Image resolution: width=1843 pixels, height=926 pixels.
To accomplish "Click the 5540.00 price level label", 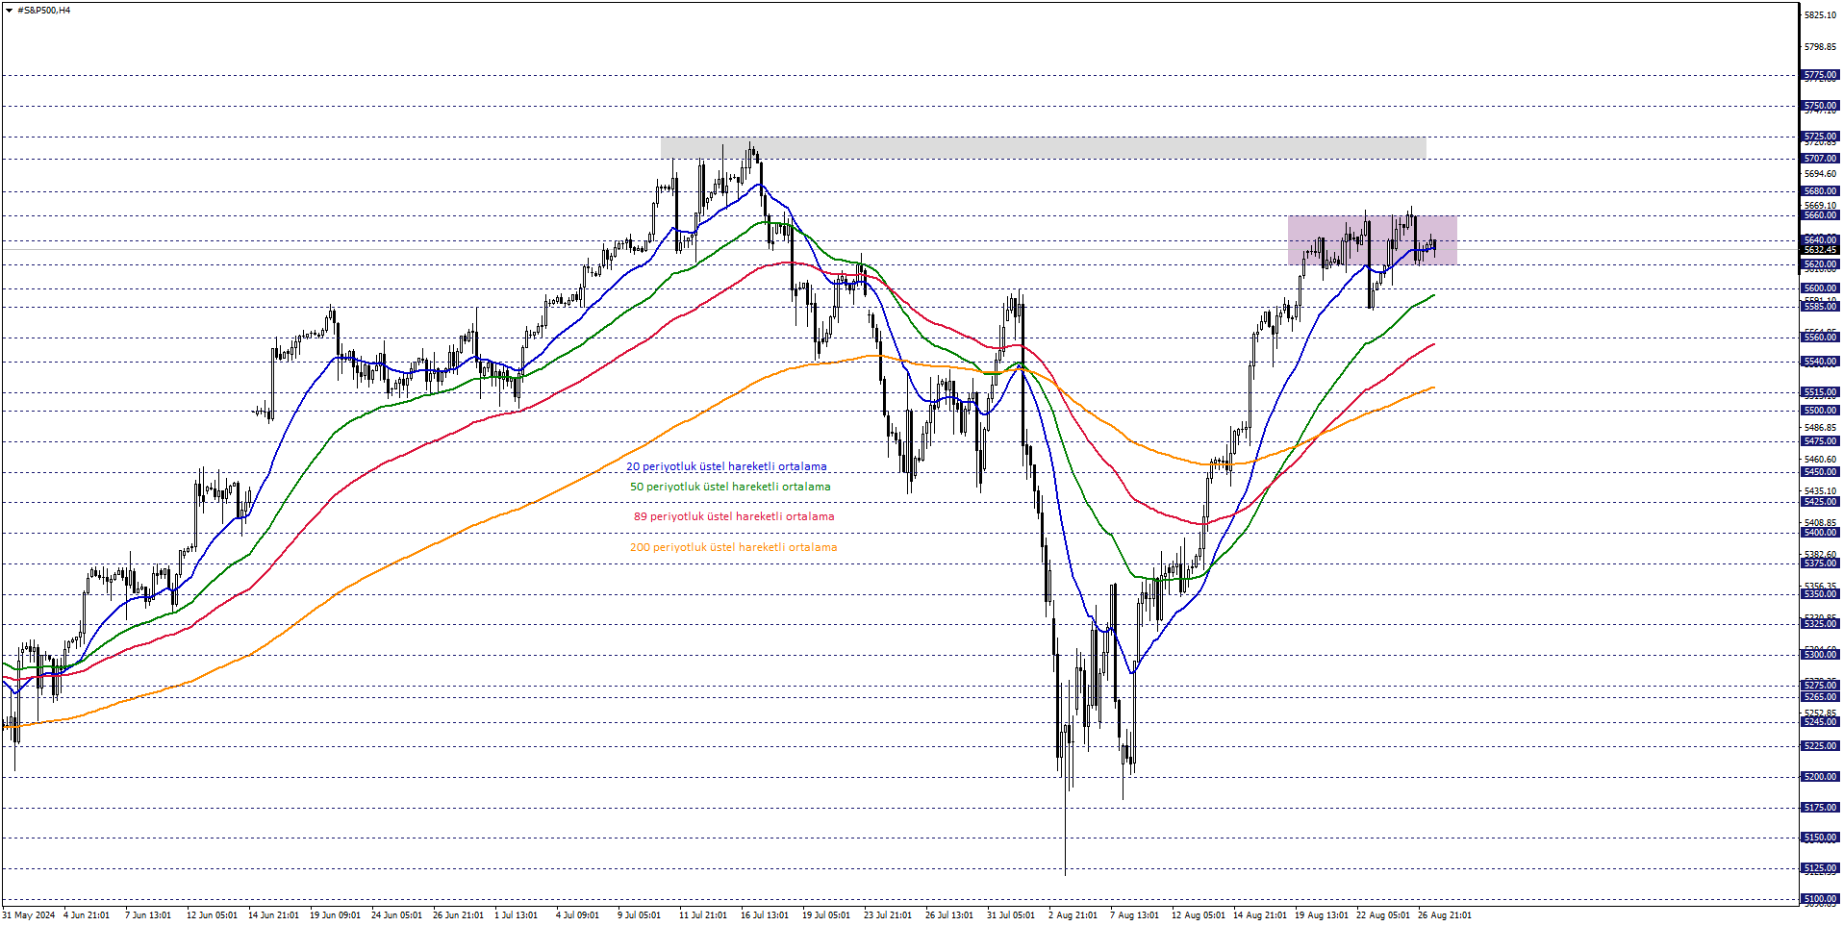I will click(1820, 362).
